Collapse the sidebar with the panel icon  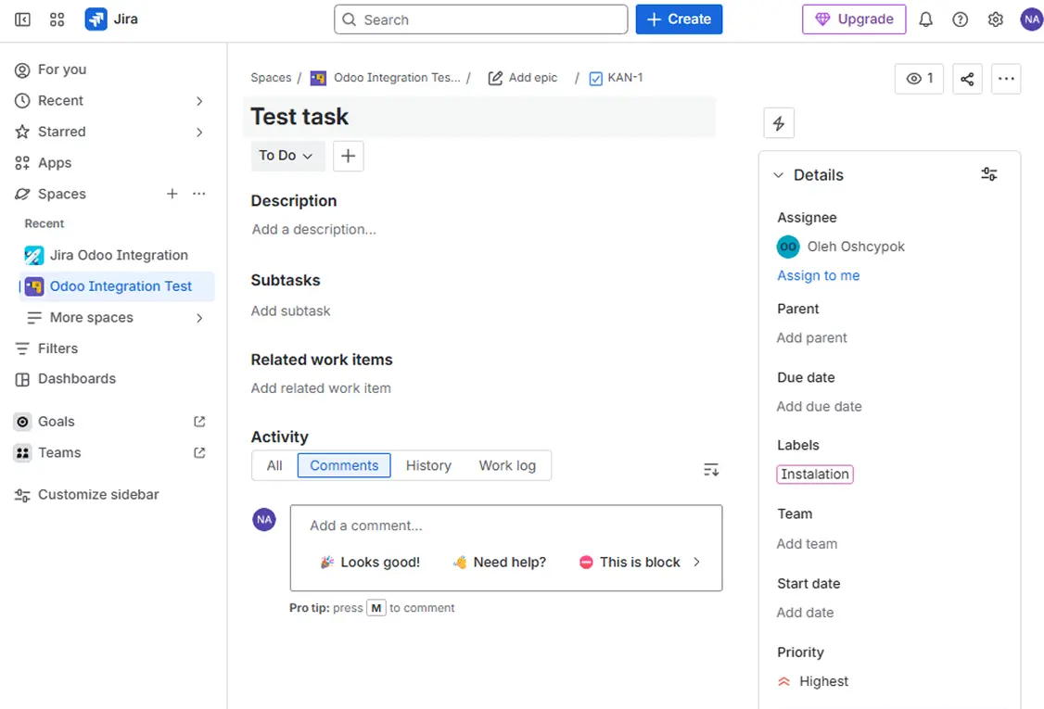click(22, 19)
